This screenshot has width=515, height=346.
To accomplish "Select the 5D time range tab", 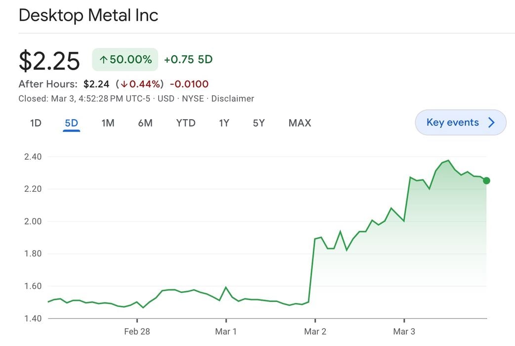I will pos(72,123).
